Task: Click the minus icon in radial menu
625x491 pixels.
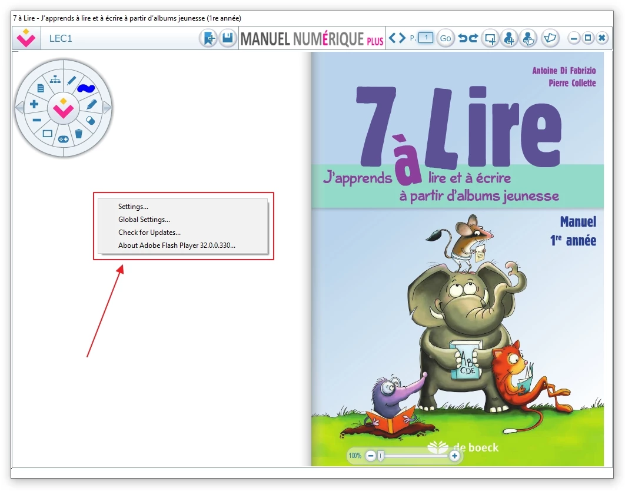Action: click(x=36, y=120)
